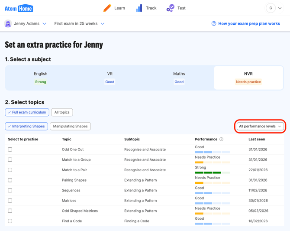Screen dimensions: 290x231
Task: Click the Learn pencil icon
Action: tap(107, 8)
